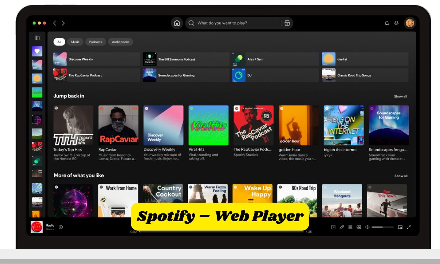The image size is (440, 264).
Task: Click the What do you want to play search field
Action: (238, 23)
